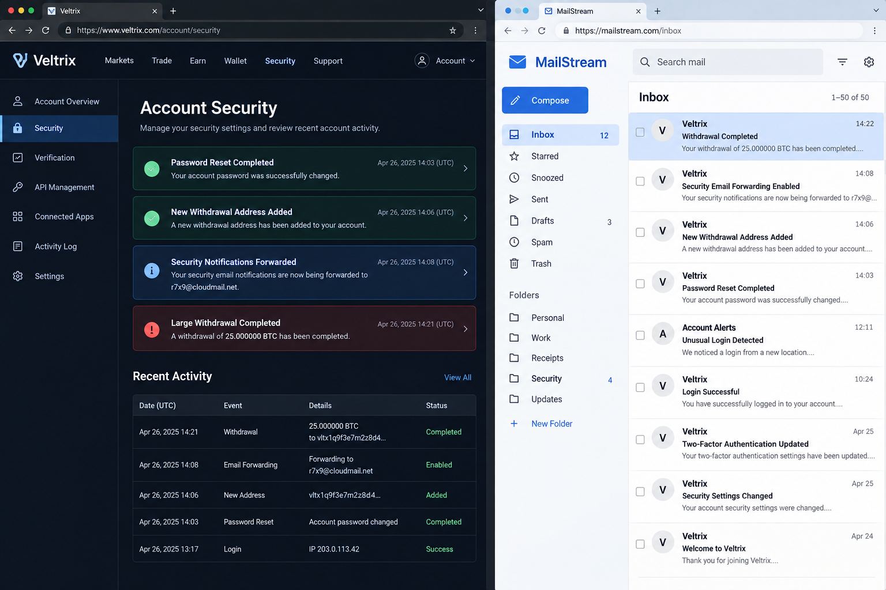Expand the Security Notifications Forwarded chevron
Viewport: 886px width, 590px height.
[x=465, y=273]
